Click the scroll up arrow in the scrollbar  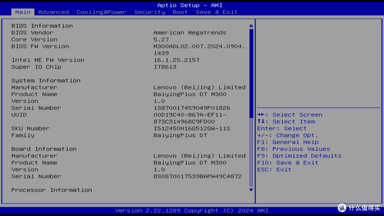coord(251,26)
